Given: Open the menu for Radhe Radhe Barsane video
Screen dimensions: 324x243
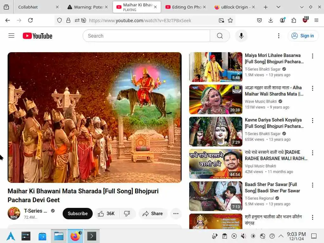Looking at the screenshot, I should click(x=312, y=153).
